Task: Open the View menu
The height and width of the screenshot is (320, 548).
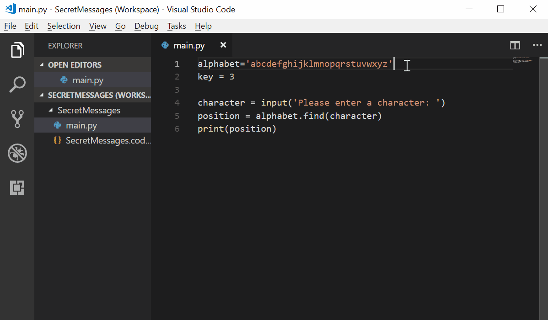Action: pyautogui.click(x=97, y=26)
